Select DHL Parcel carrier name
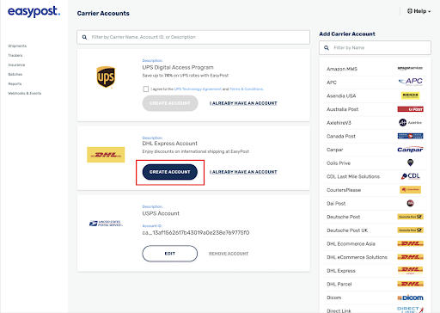The width and height of the screenshot is (440, 313). pos(339,285)
